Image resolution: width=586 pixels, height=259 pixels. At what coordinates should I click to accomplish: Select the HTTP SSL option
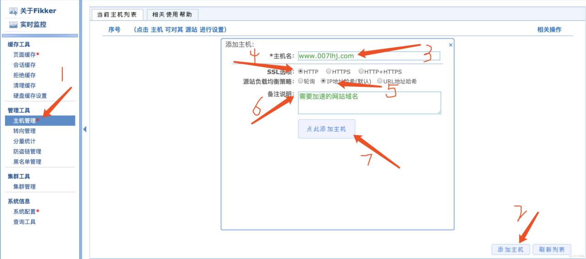tap(301, 71)
